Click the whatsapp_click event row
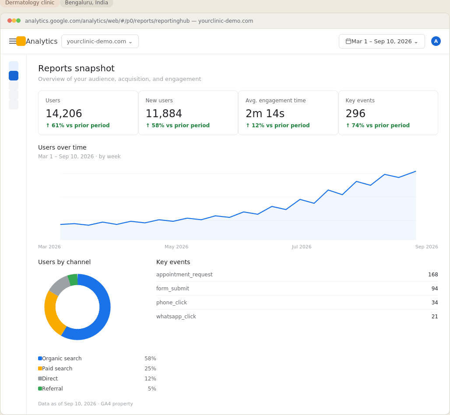The width and height of the screenshot is (450, 415). click(x=297, y=317)
